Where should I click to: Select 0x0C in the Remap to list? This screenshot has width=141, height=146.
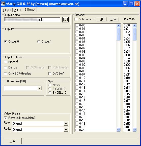(127, 65)
